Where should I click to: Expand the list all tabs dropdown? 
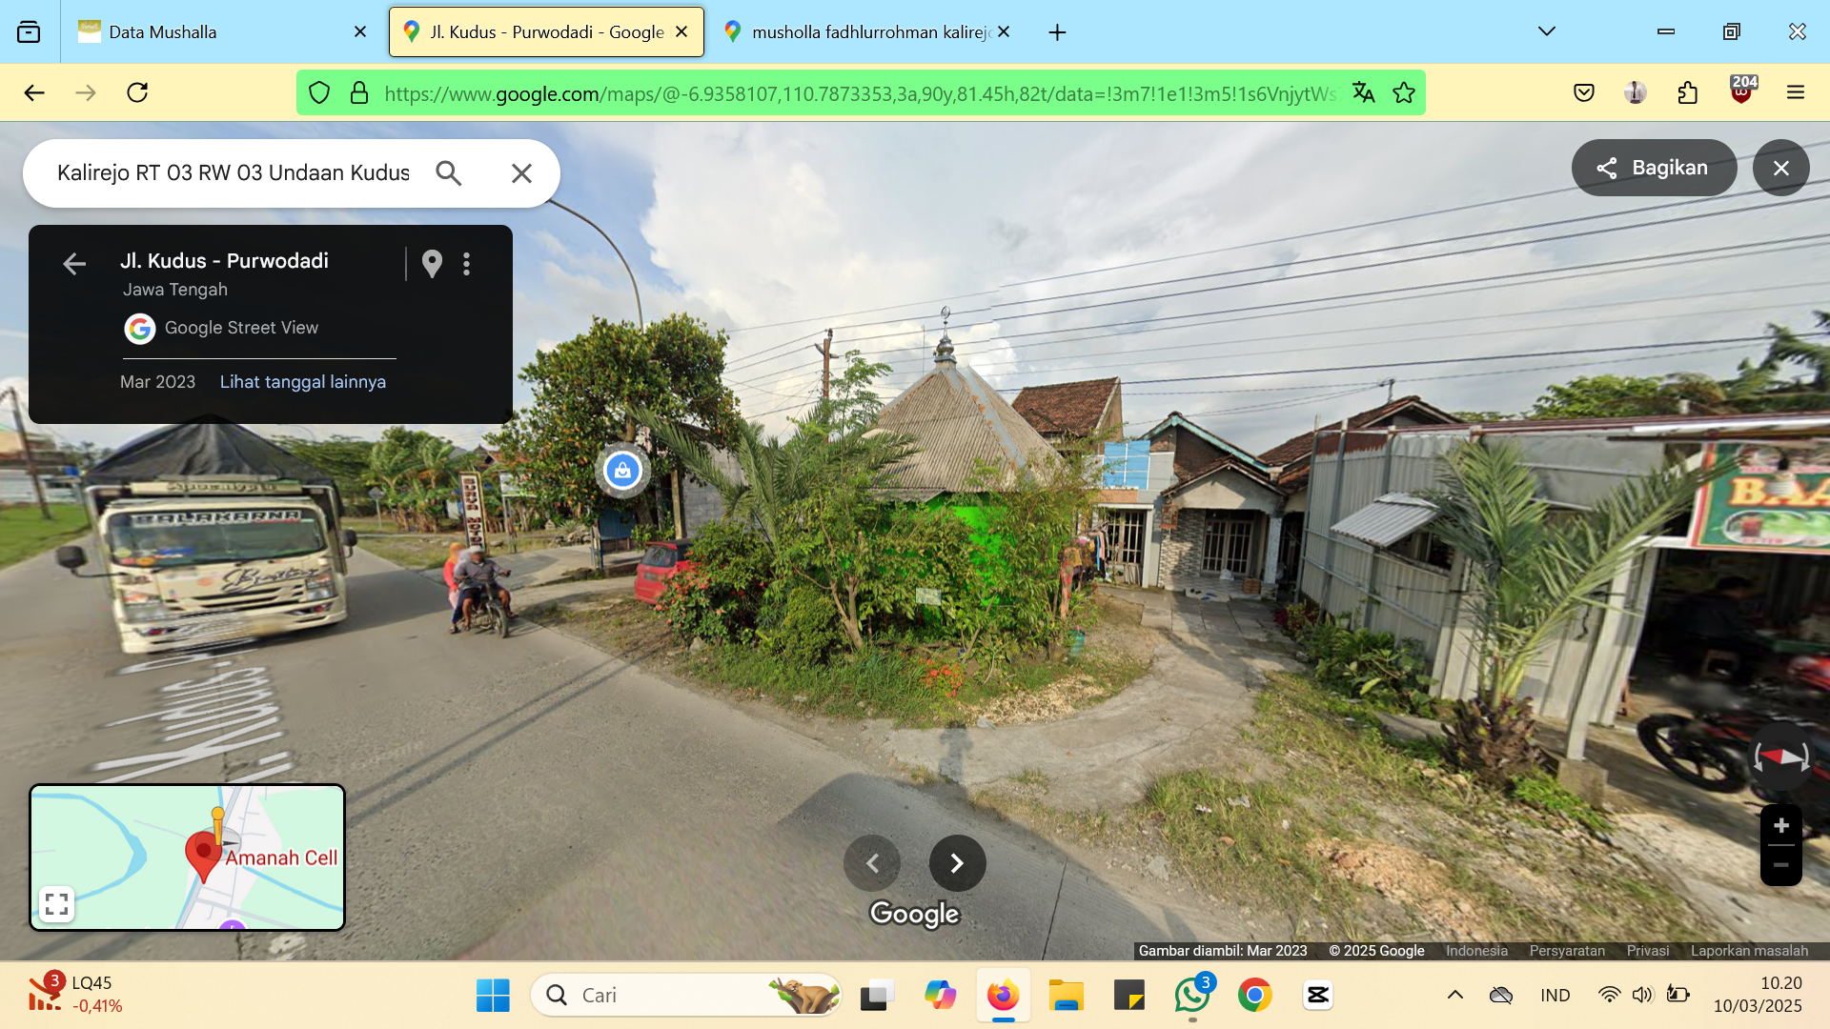pos(1546,31)
